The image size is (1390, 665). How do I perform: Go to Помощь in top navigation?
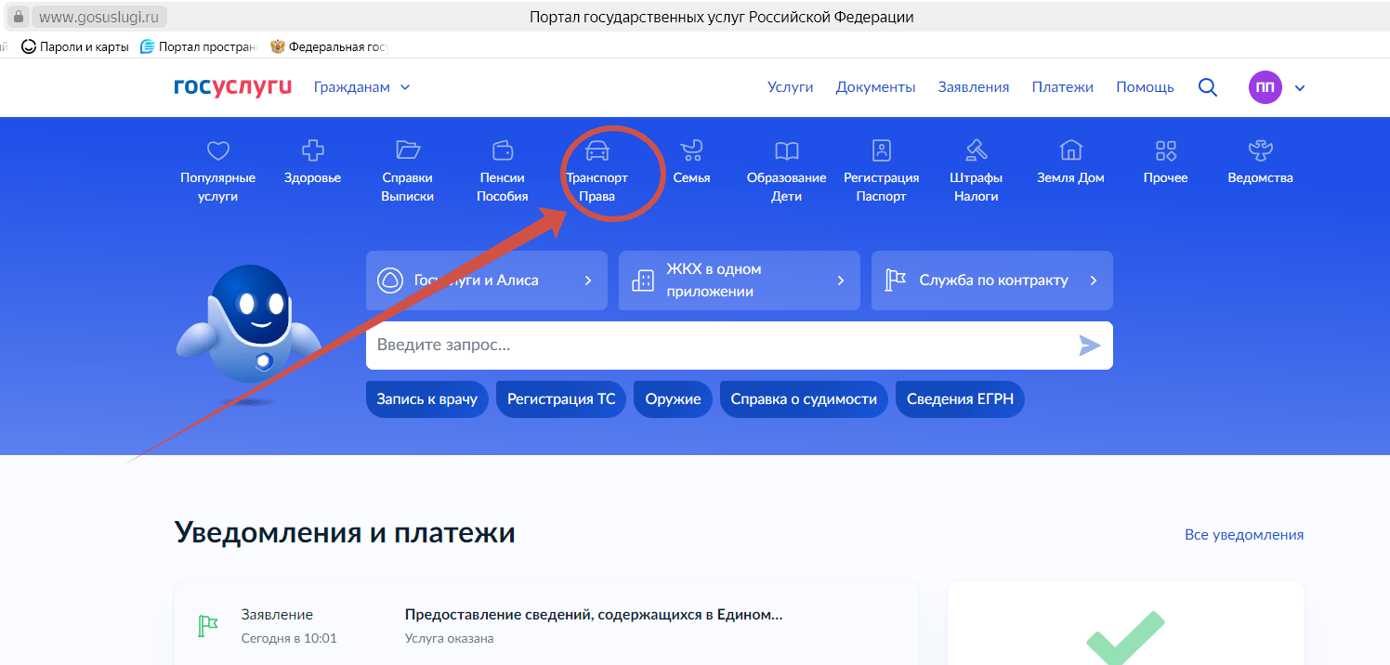pos(1145,87)
